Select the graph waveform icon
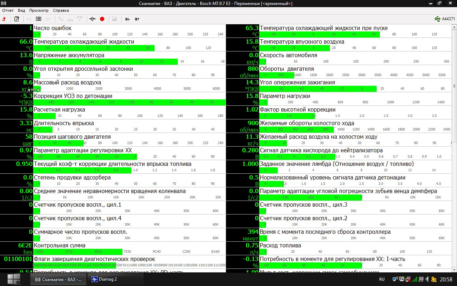Screen dimensions: 457x286 point(61,19)
